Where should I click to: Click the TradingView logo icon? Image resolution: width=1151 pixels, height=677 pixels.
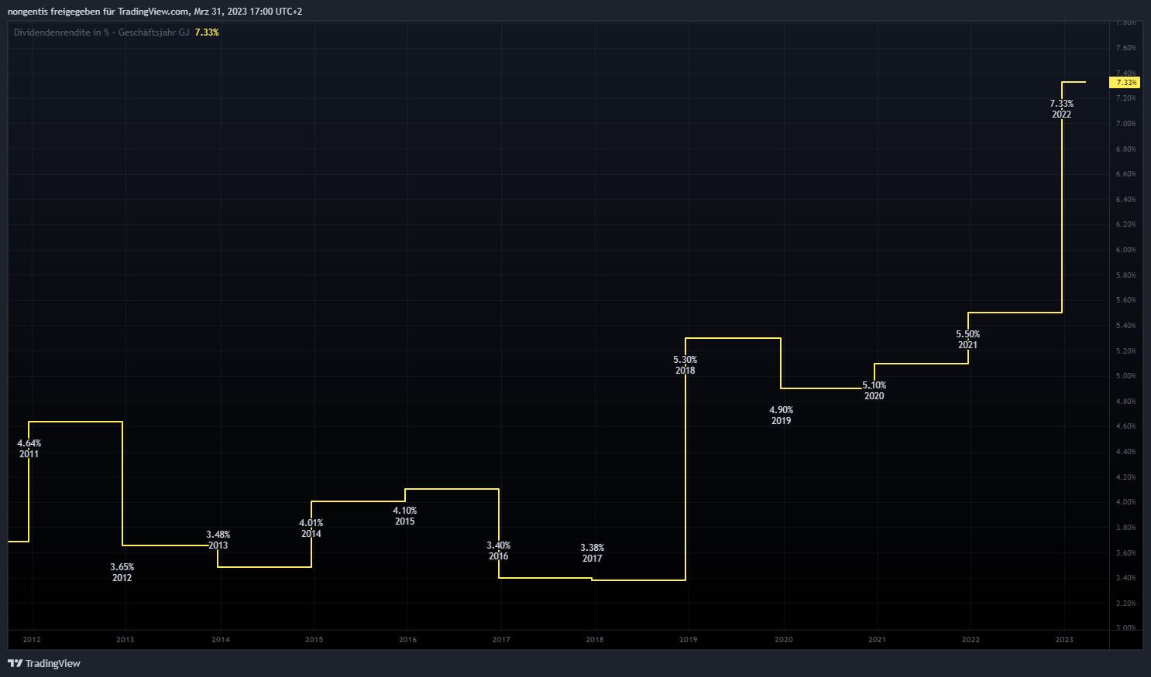click(x=15, y=663)
